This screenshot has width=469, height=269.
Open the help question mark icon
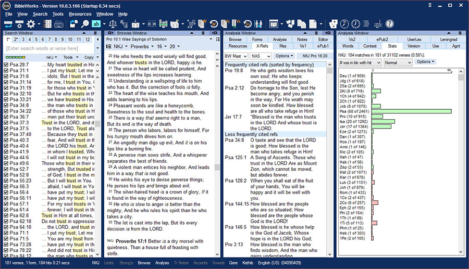(389, 24)
